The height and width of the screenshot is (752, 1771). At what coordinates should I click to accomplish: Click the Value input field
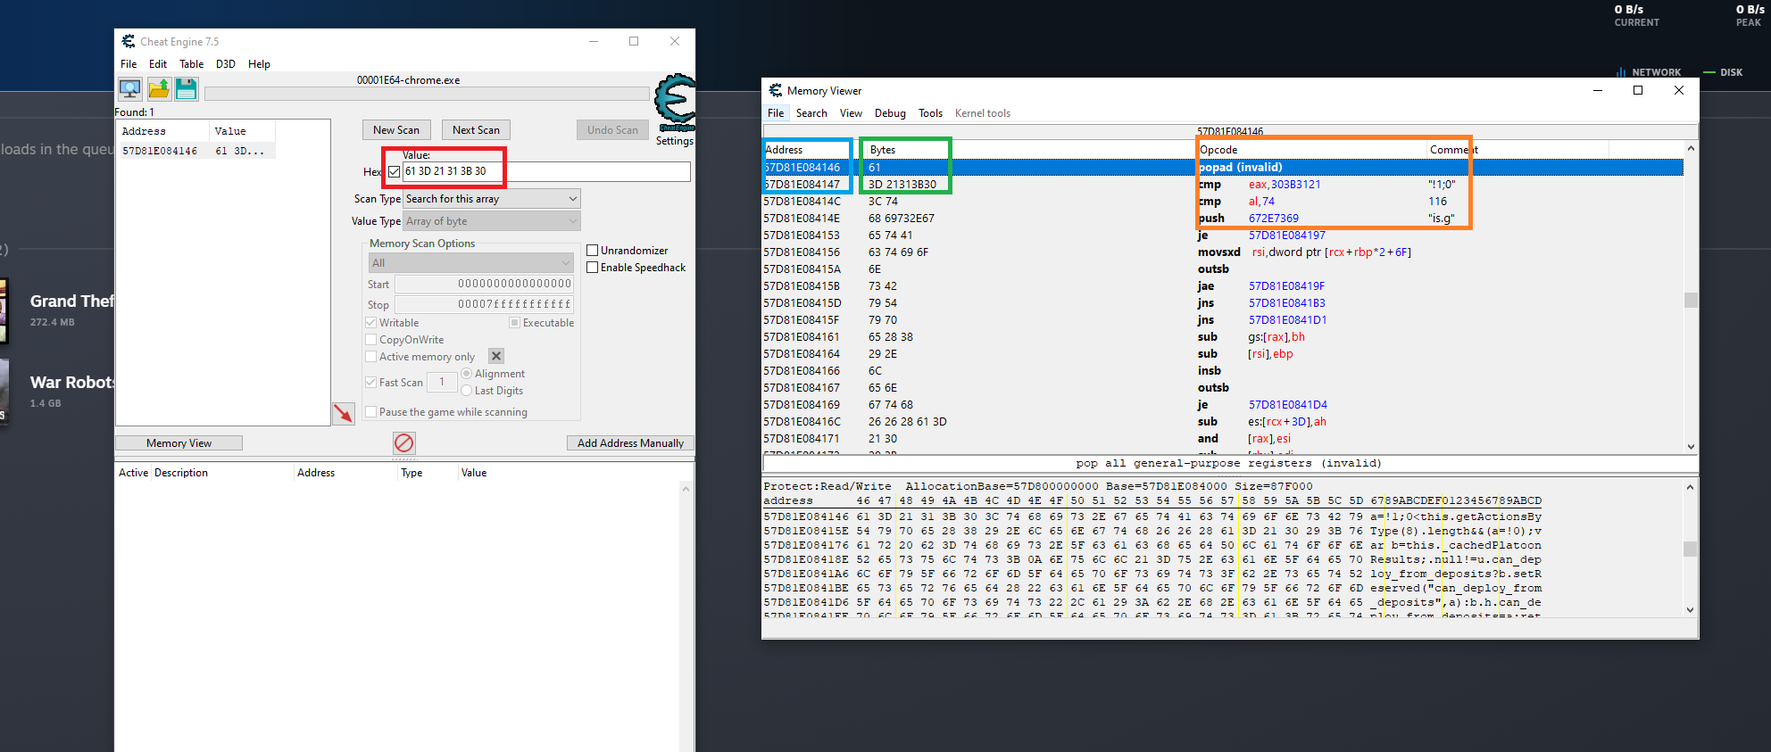[545, 171]
